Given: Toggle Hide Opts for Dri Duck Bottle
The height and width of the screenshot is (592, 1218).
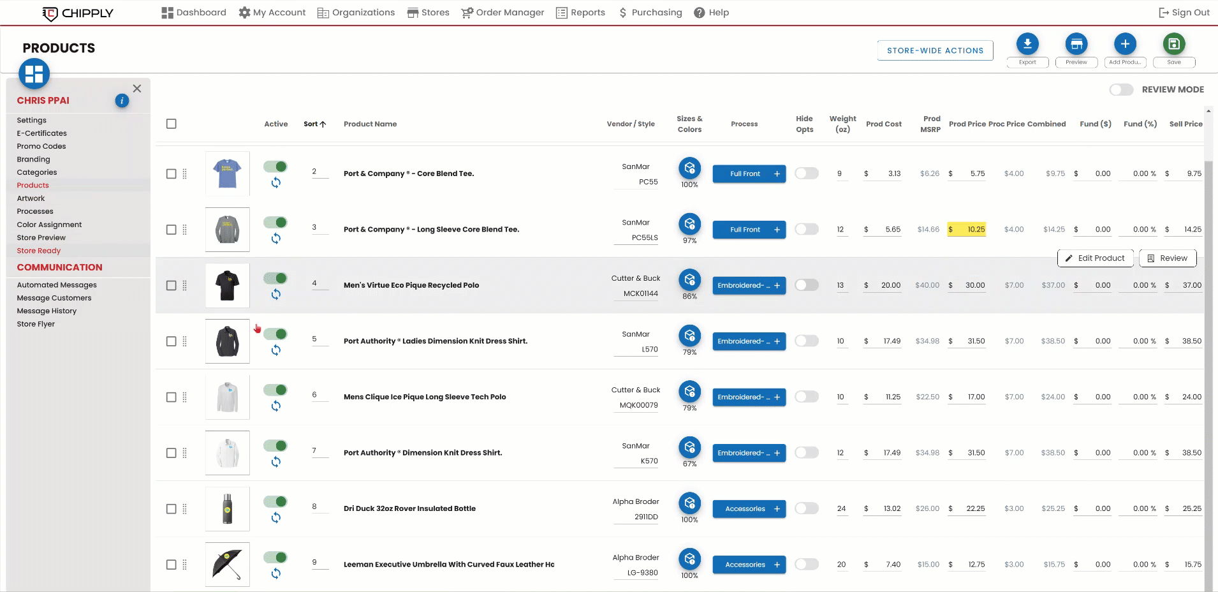Looking at the screenshot, I should [x=807, y=508].
